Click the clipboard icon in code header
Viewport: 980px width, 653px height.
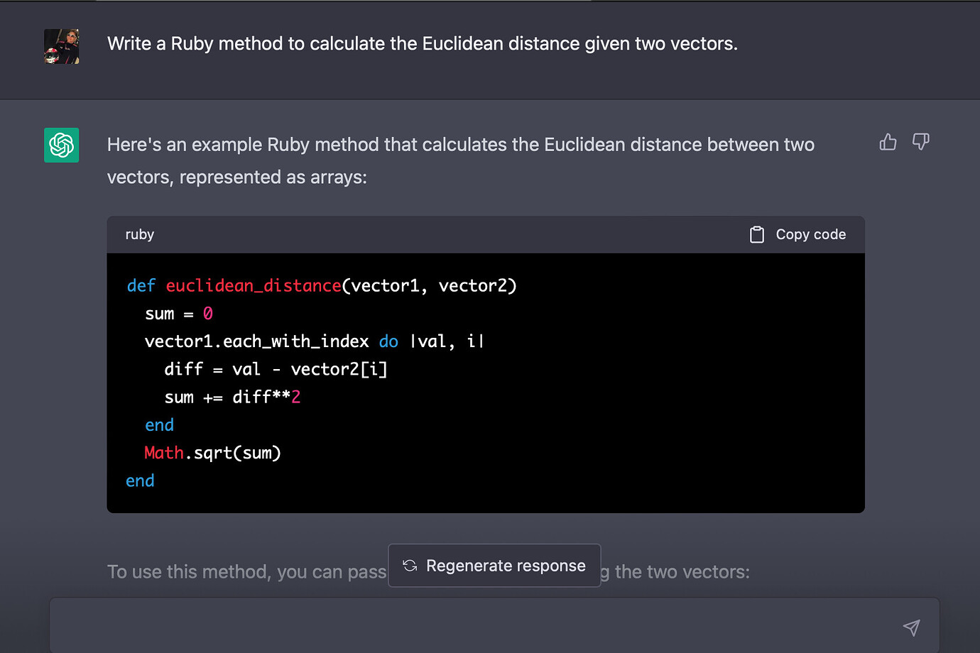757,235
